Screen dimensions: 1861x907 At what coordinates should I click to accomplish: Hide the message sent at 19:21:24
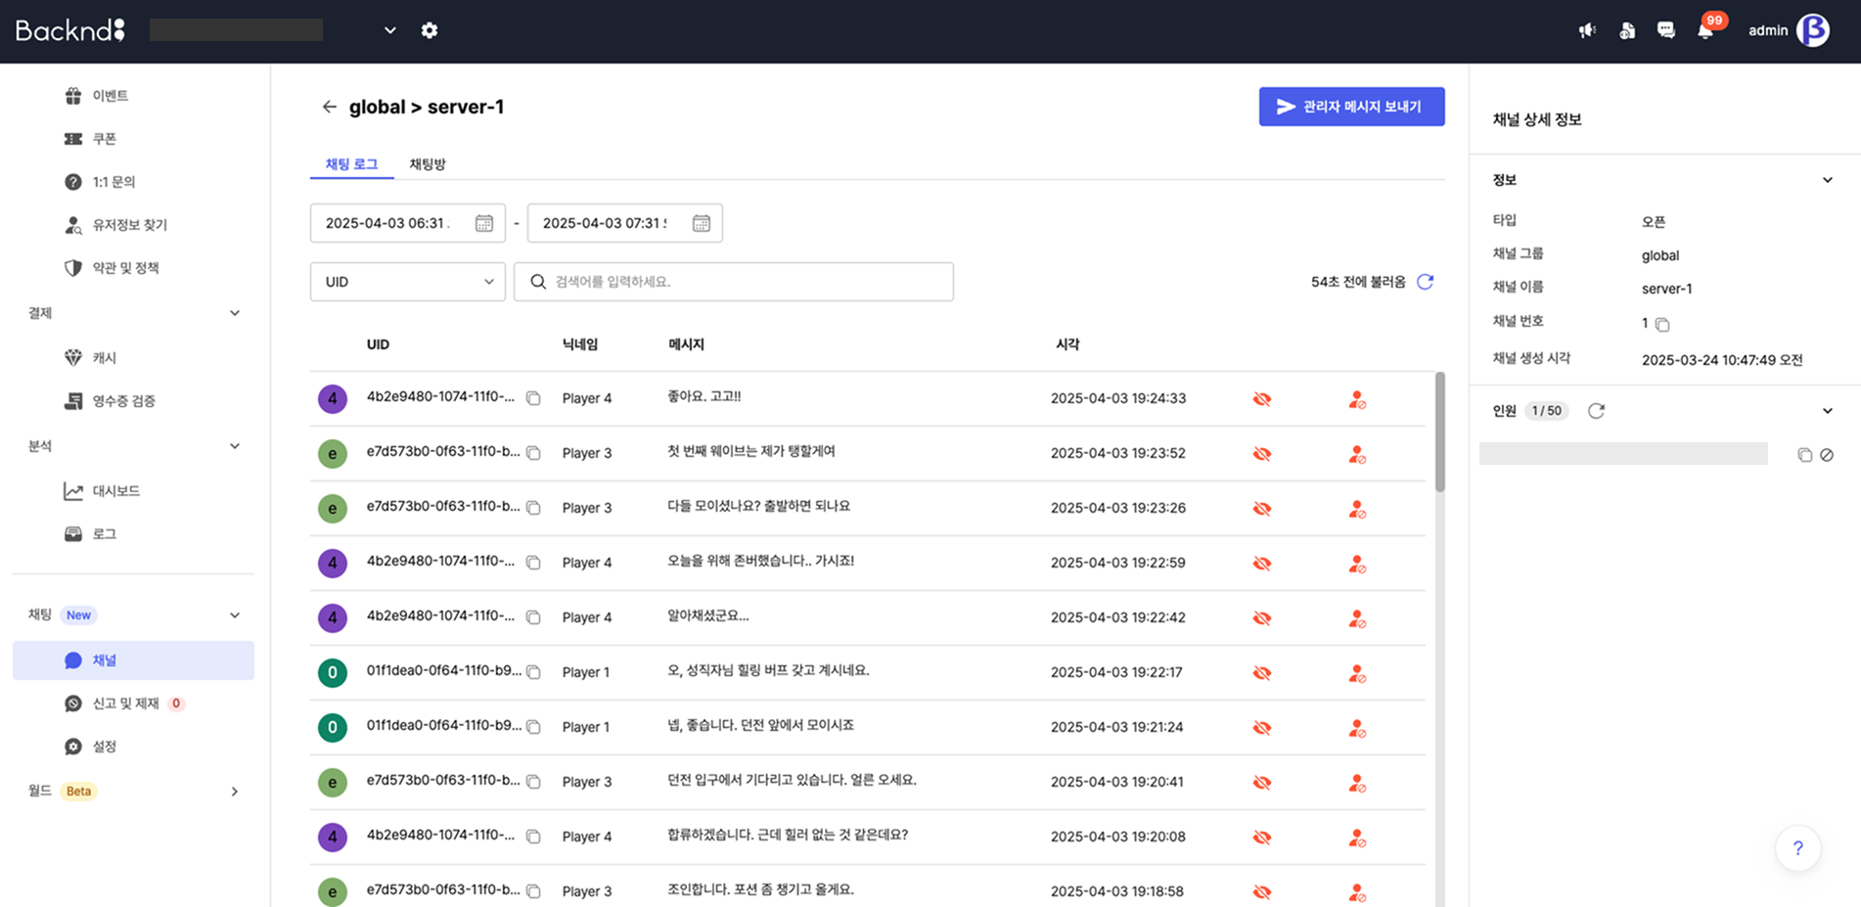[x=1262, y=728]
